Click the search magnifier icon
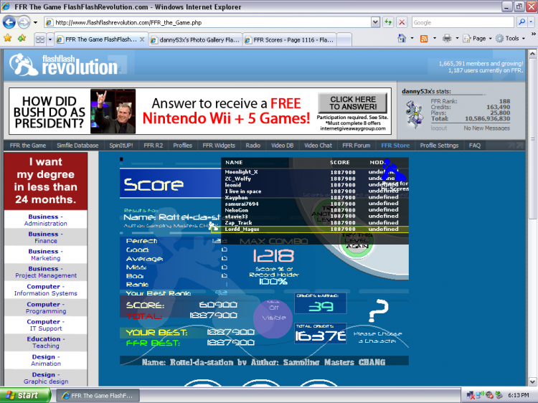This screenshot has width=538, height=403. tap(522, 22)
